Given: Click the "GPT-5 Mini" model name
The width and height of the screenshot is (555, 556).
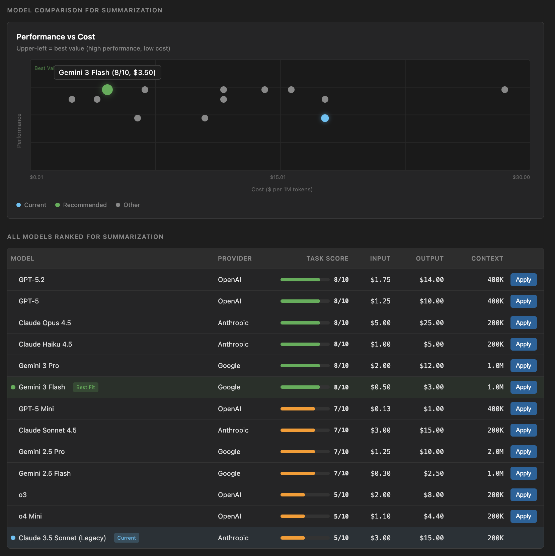Looking at the screenshot, I should coord(36,409).
